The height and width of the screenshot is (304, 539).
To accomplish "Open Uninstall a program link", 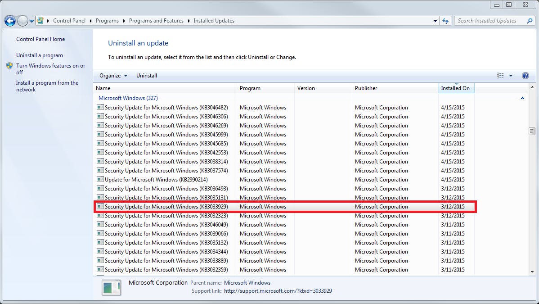I will coord(40,55).
